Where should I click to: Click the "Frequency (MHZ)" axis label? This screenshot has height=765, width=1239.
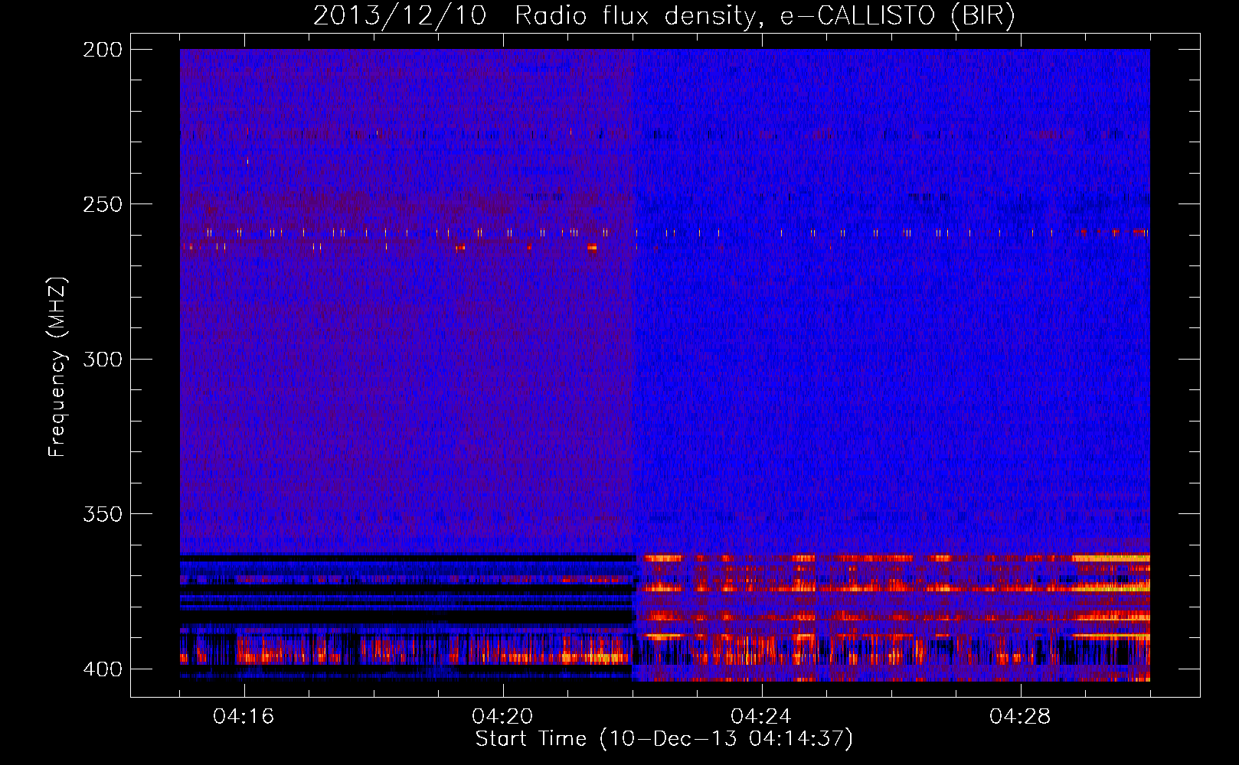coord(57,367)
